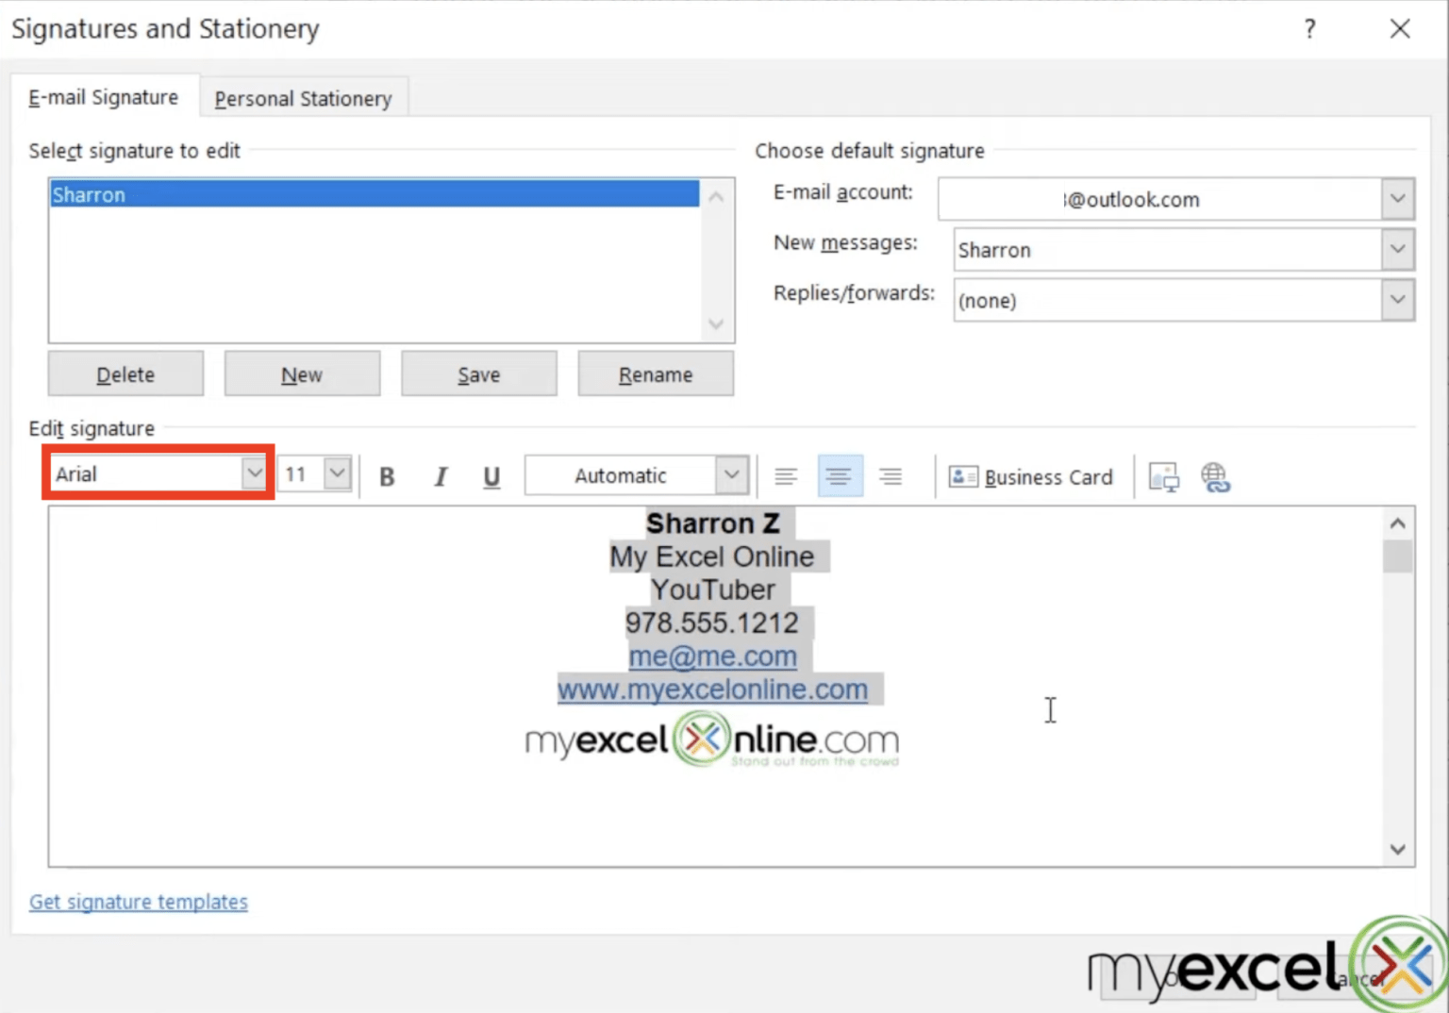Align signature text to the left

(x=786, y=476)
